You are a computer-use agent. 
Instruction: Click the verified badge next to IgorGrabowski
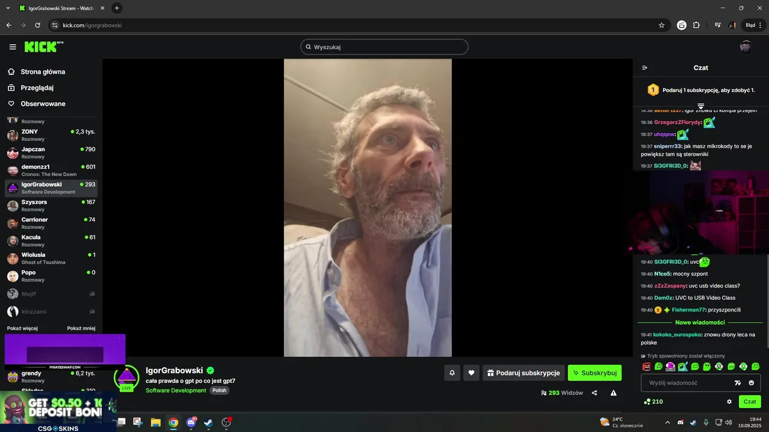point(210,370)
